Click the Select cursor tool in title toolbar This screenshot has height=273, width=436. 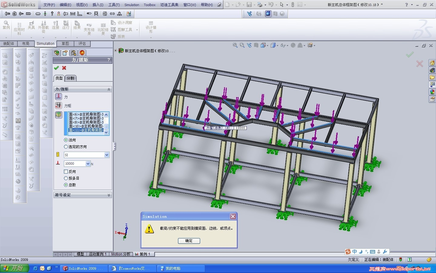click(282, 5)
